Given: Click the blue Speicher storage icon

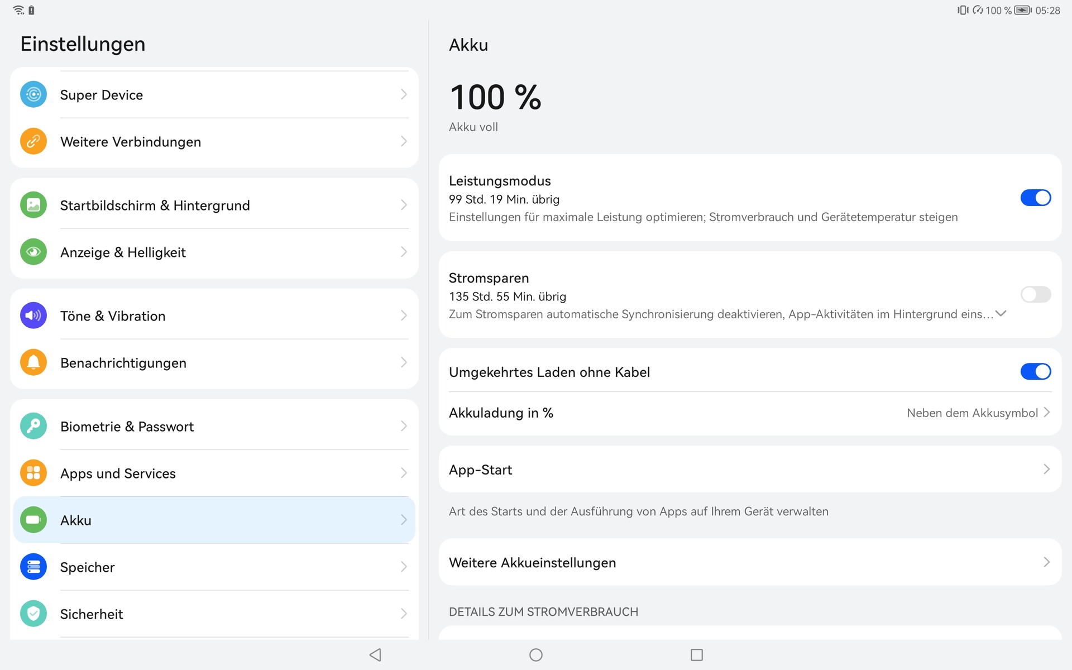Looking at the screenshot, I should click(x=33, y=567).
